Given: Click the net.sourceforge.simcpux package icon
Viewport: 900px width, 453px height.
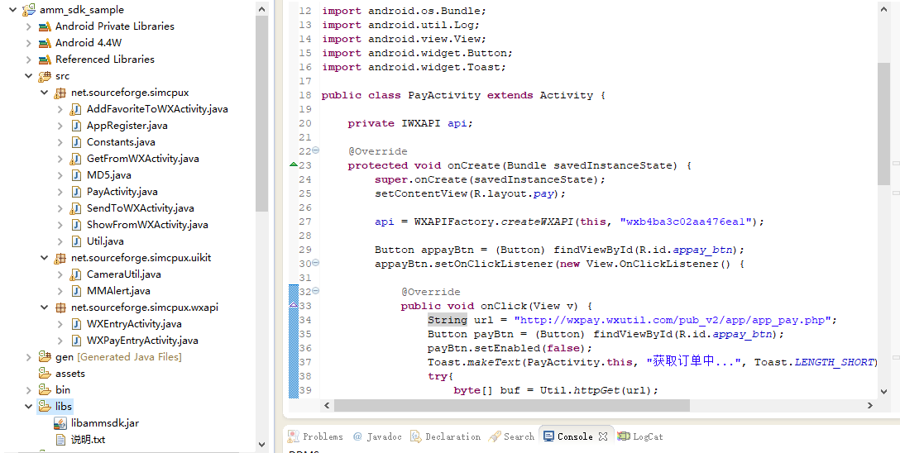Looking at the screenshot, I should [60, 93].
